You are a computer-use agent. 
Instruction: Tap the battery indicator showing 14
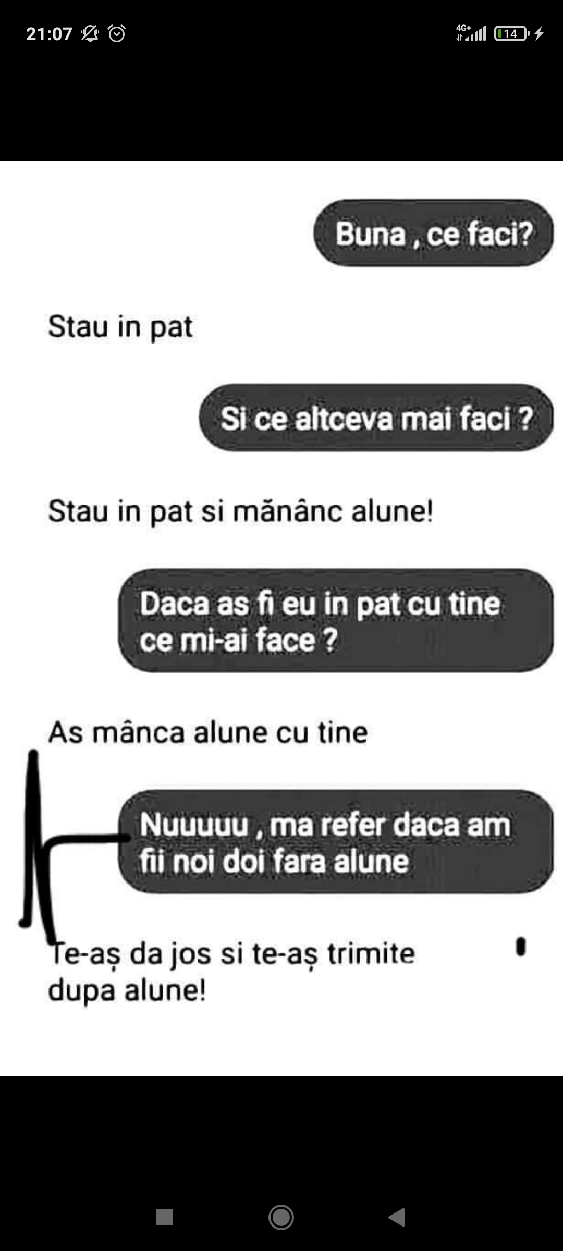pyautogui.click(x=511, y=34)
